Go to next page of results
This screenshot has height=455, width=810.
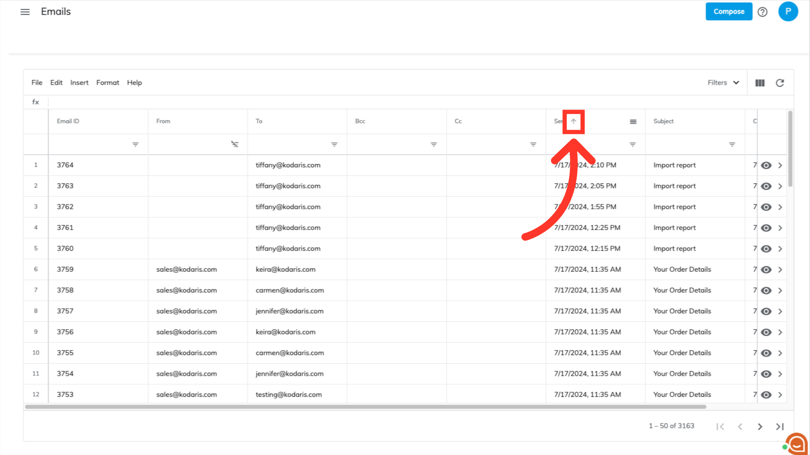pyautogui.click(x=760, y=427)
